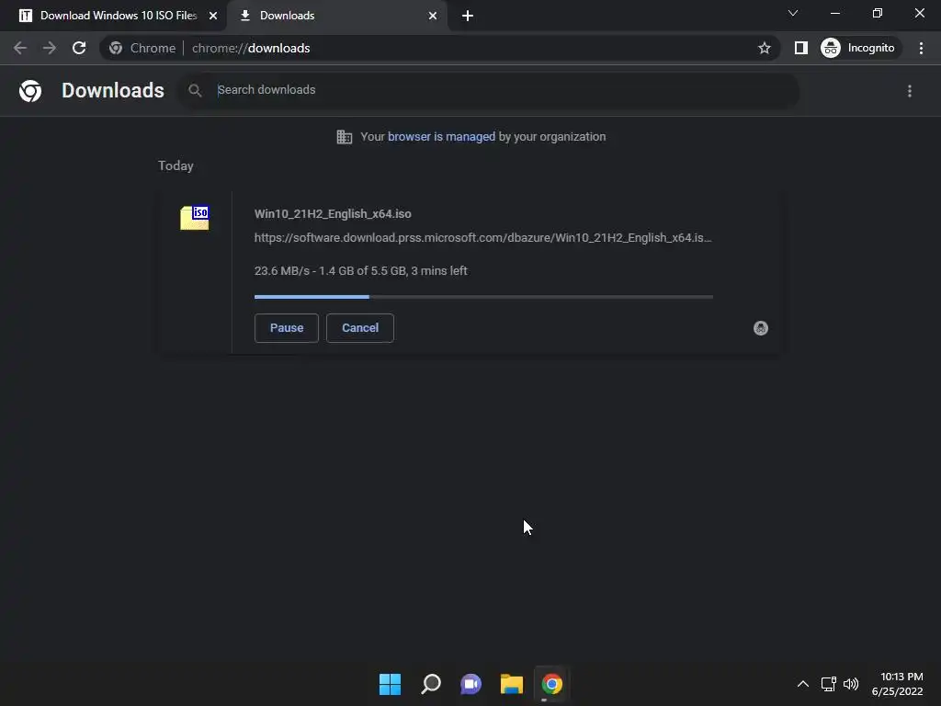Launch Teams Chat from taskbar
The width and height of the screenshot is (941, 706).
(x=471, y=684)
